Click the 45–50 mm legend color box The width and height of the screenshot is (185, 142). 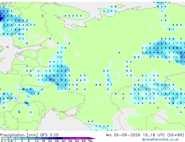point(86,138)
